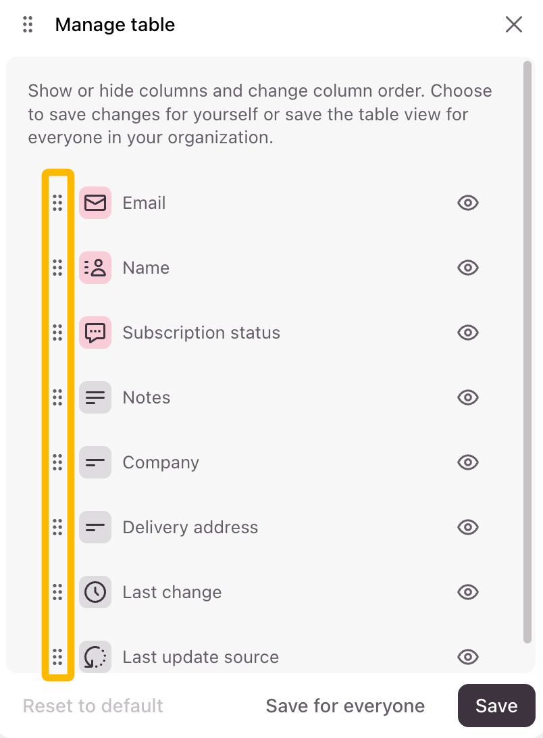Toggle visibility of the Notes column
Viewport: 543px width, 738px height.
[468, 397]
